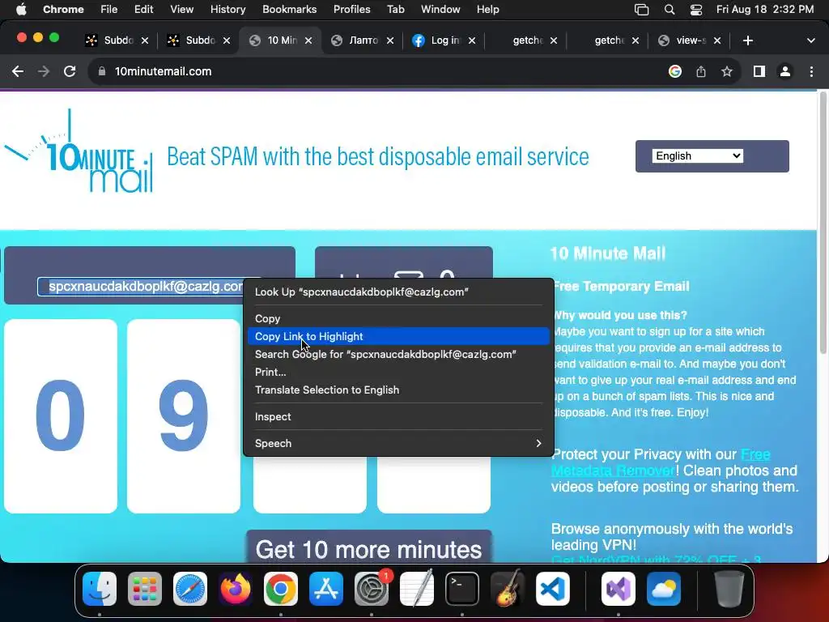
Task: Open Terminal from the Dock
Action: click(462, 589)
